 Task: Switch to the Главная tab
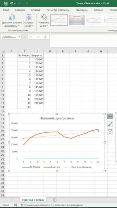point(20,10)
